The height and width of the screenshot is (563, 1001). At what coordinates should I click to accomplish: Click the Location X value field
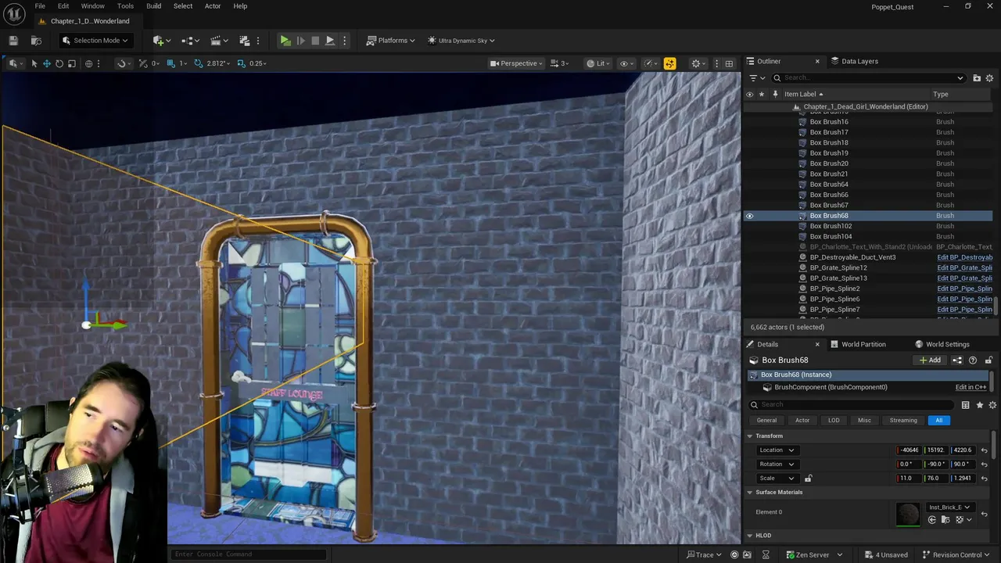coord(909,450)
